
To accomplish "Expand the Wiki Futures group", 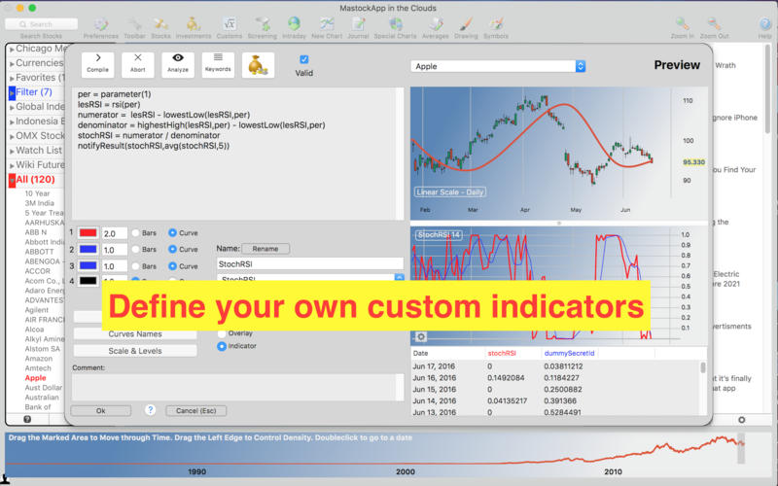I will 12,165.
